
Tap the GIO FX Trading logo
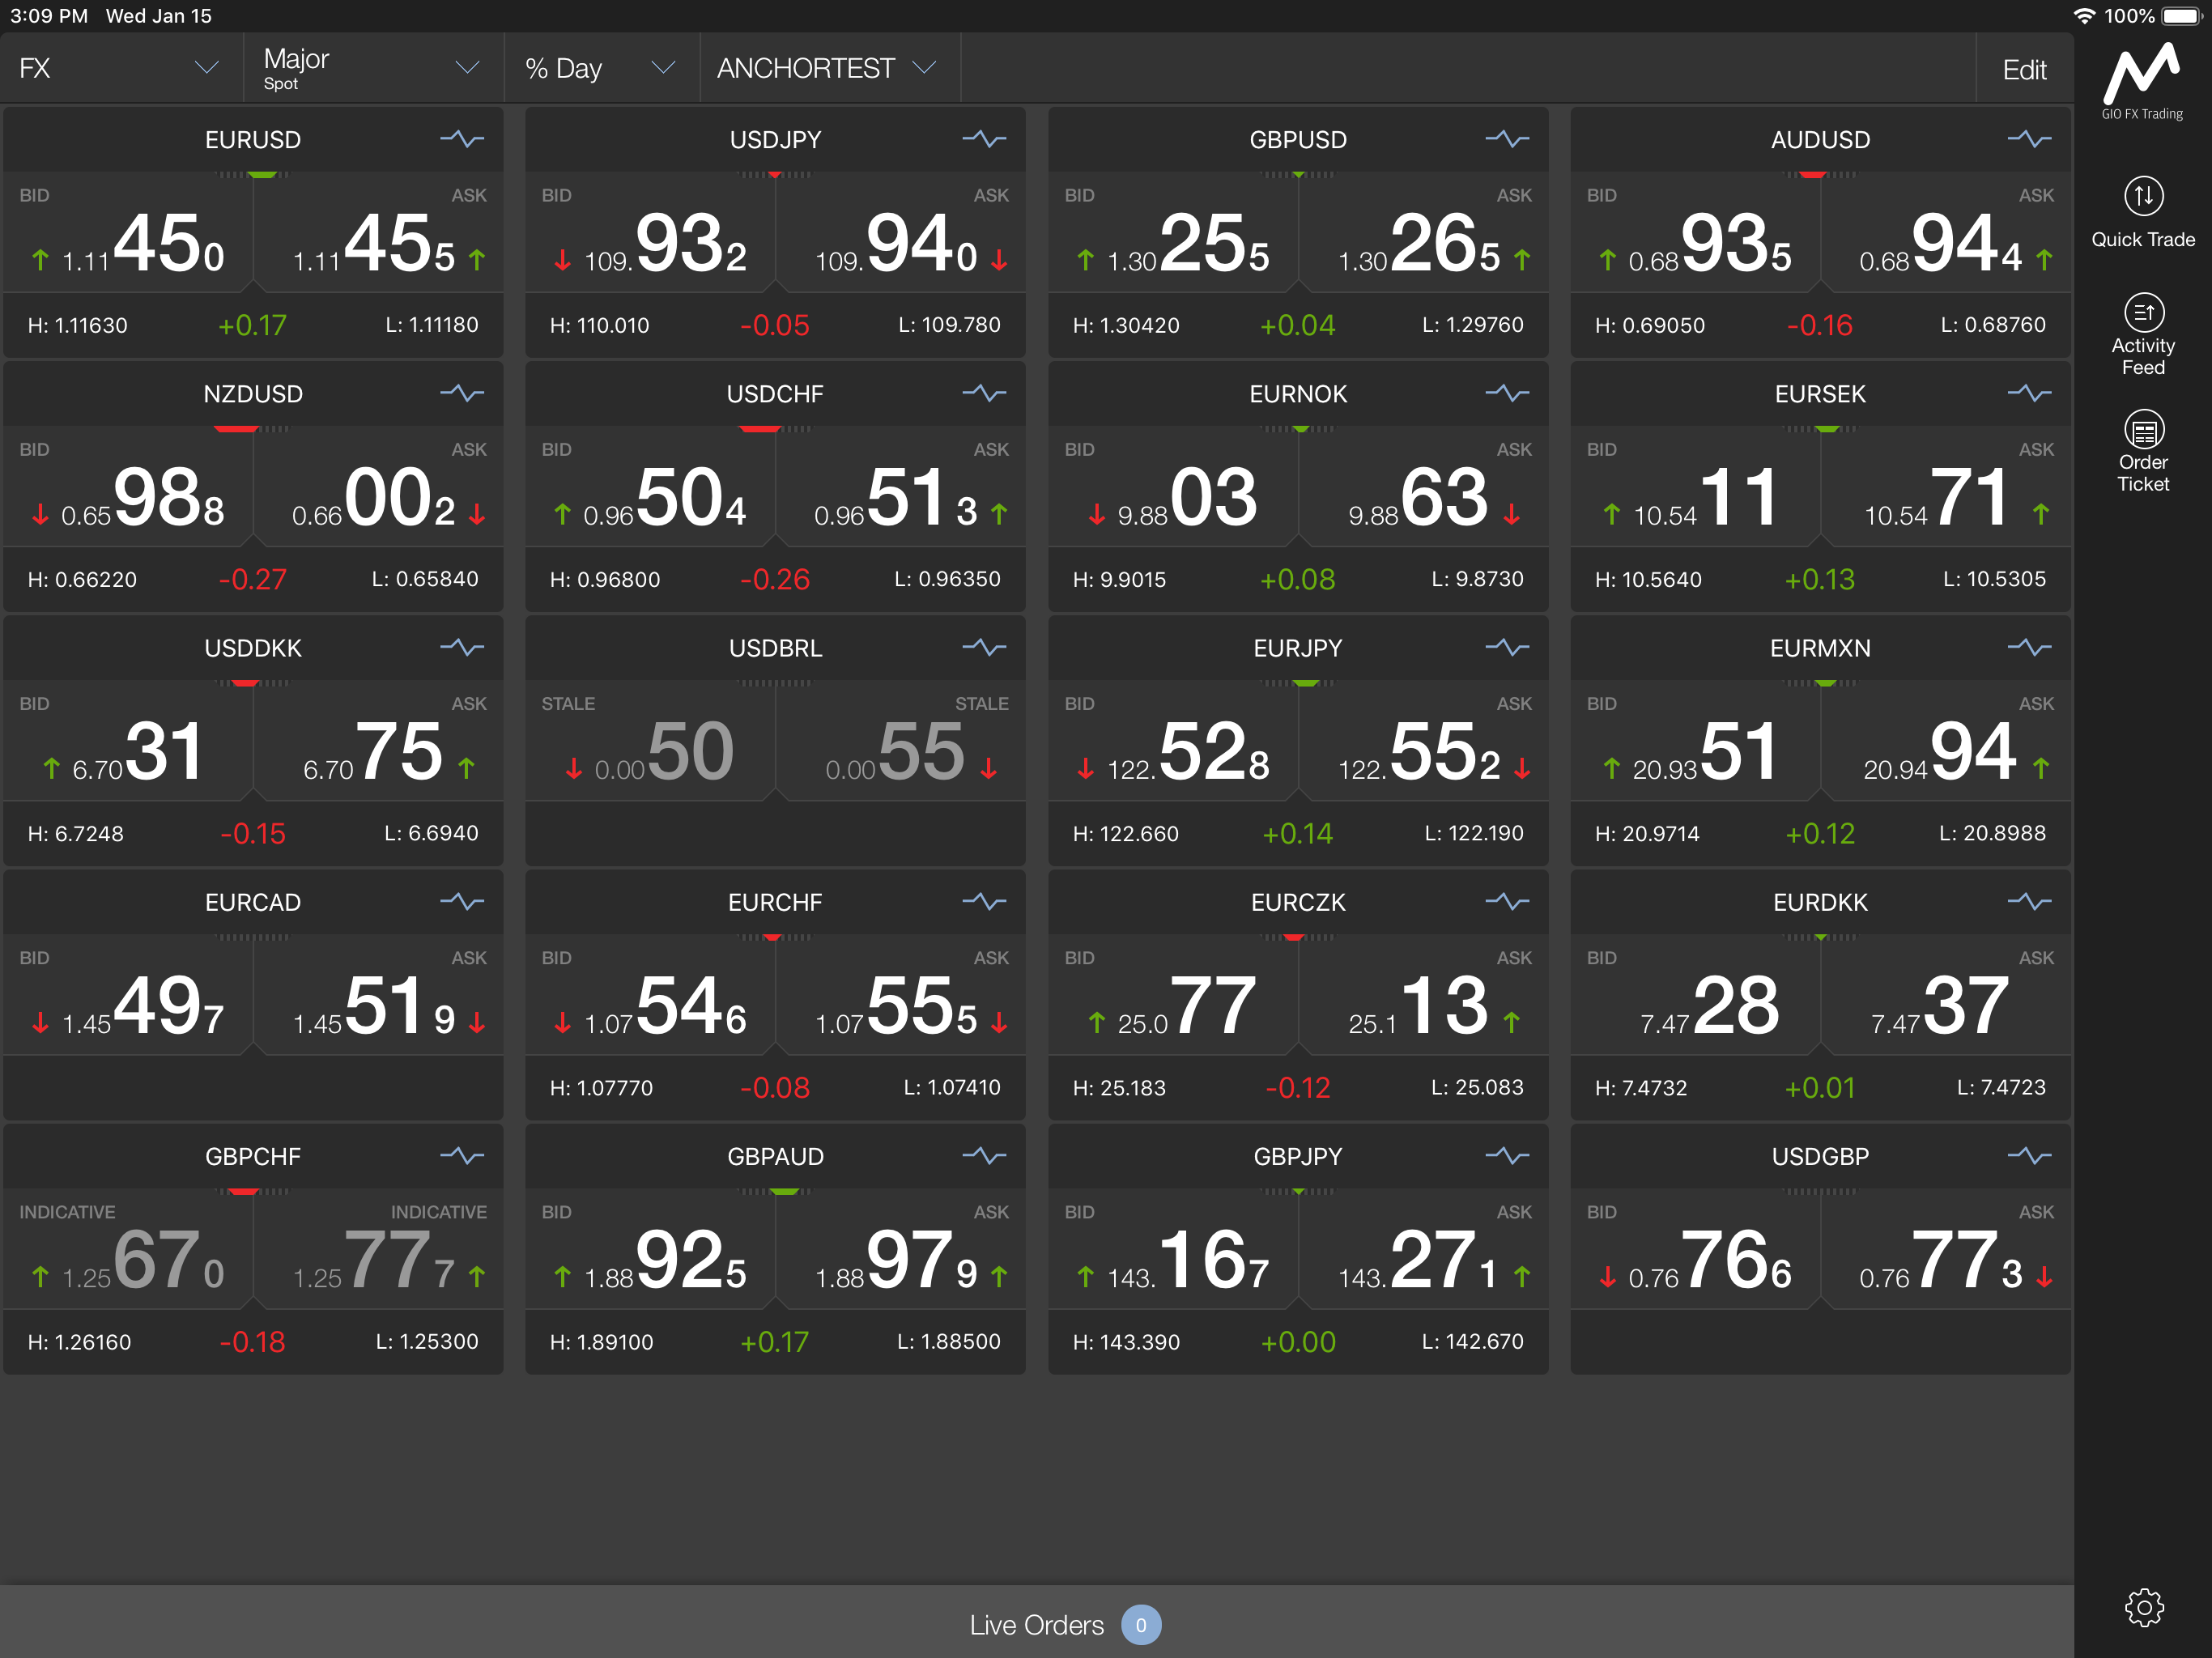pyautogui.click(x=2141, y=80)
